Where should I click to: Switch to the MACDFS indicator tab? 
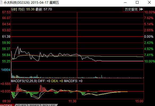[x=7, y=105]
